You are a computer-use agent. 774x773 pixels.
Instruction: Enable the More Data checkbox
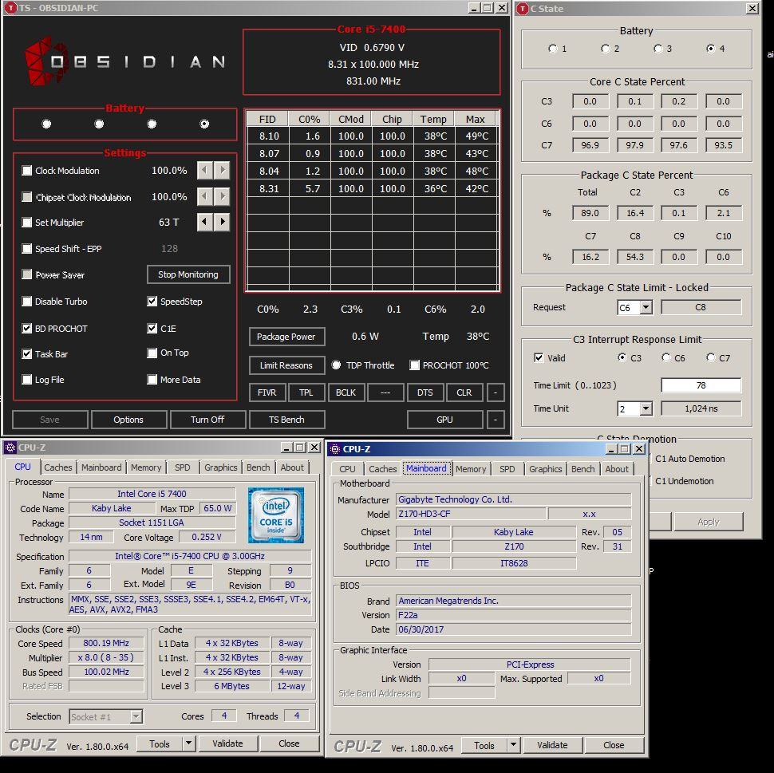(x=152, y=380)
